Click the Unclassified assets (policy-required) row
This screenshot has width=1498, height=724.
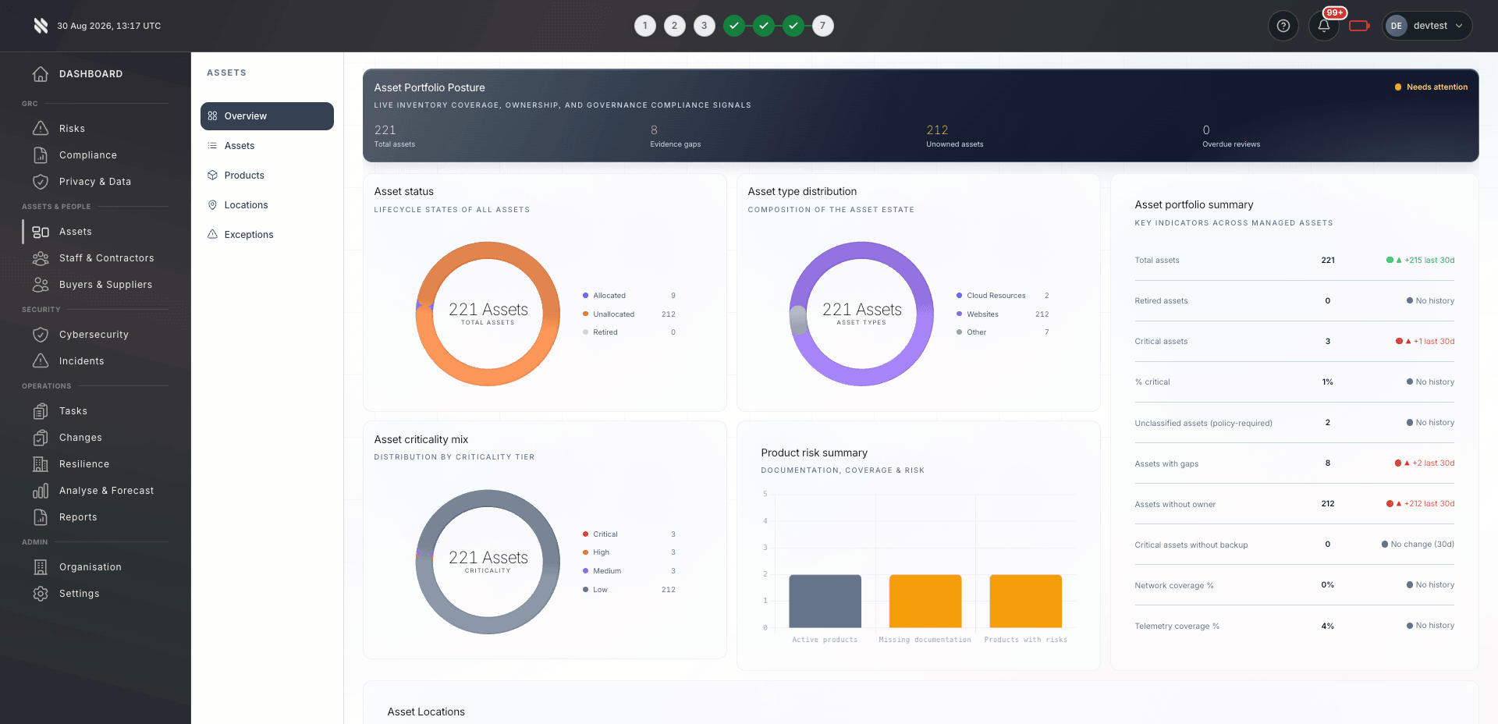tap(1294, 423)
